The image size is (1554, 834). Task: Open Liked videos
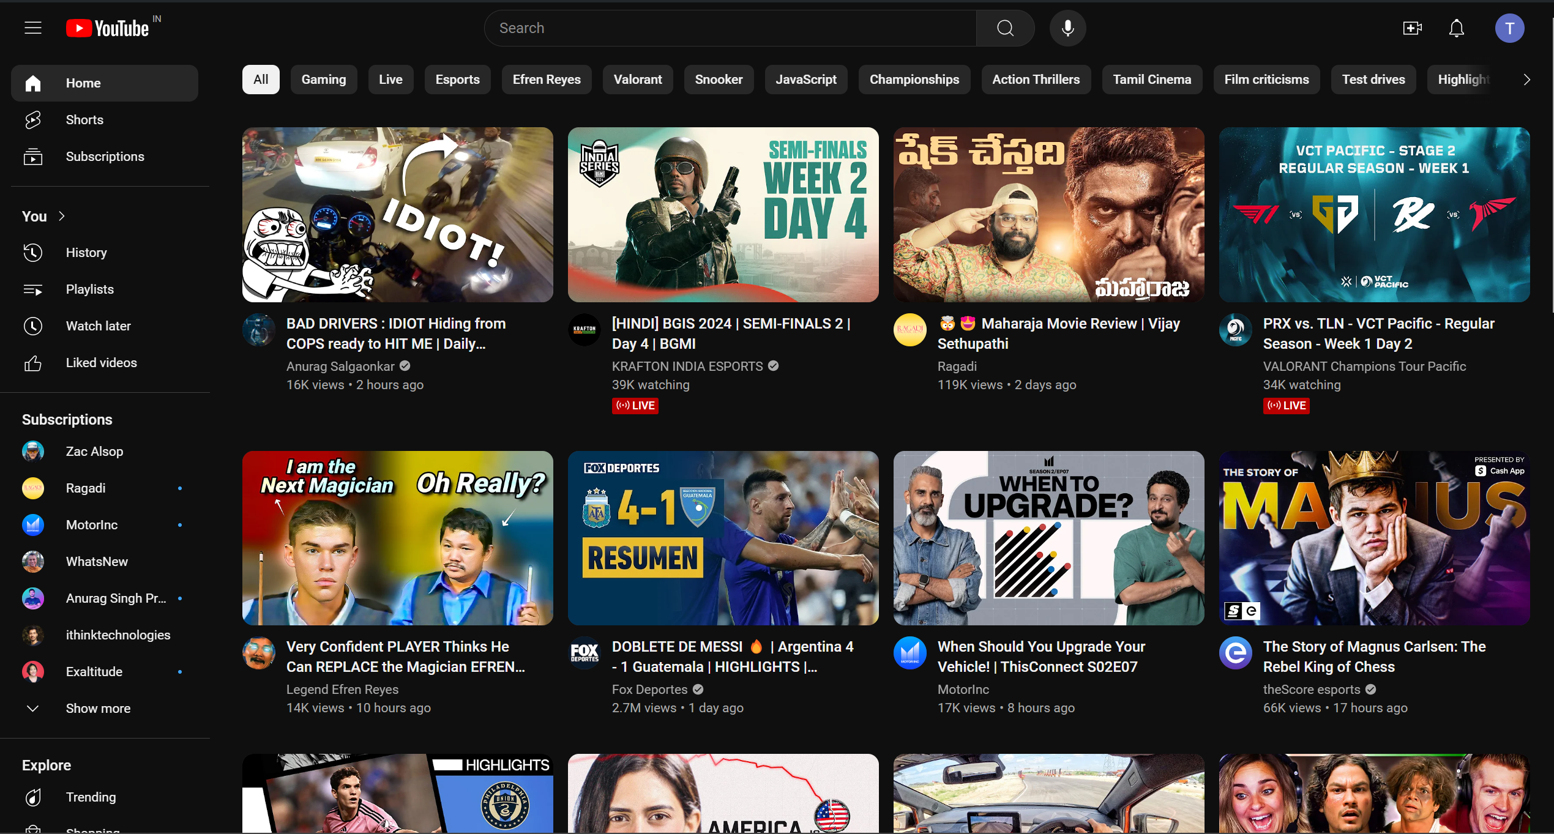(105, 363)
